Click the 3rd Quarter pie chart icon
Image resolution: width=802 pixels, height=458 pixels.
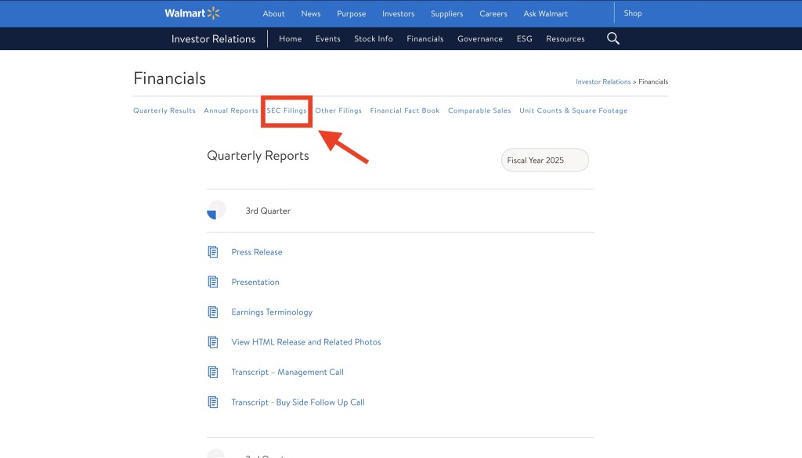216,211
